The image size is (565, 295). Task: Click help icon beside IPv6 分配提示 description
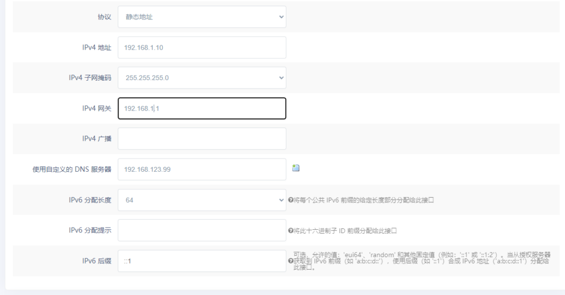pyautogui.click(x=290, y=230)
